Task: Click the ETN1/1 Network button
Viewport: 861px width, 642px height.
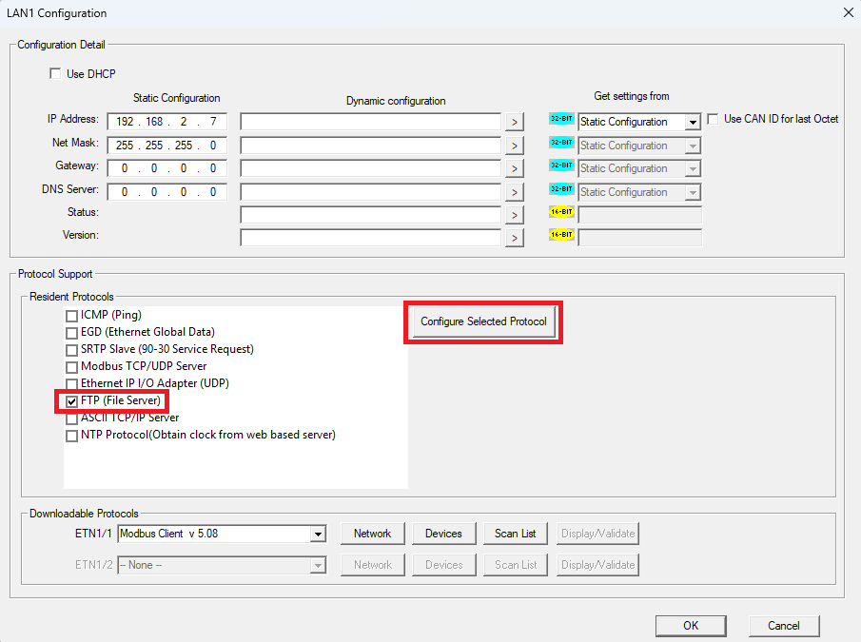Action: (372, 534)
